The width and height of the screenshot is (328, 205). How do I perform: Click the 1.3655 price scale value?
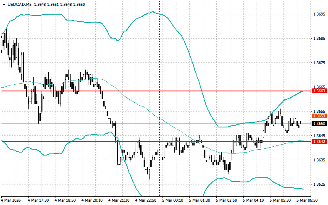pyautogui.click(x=319, y=111)
